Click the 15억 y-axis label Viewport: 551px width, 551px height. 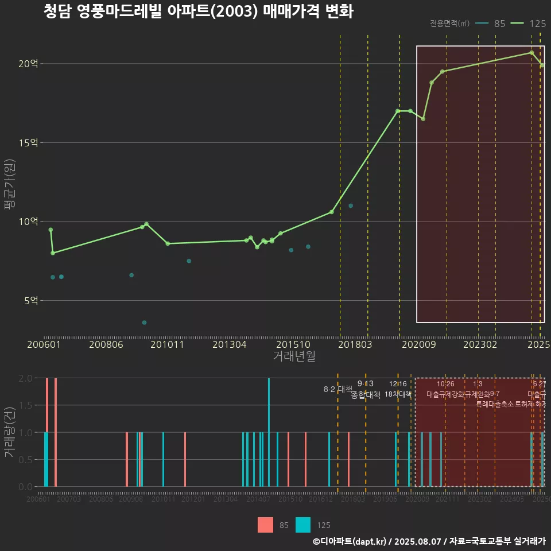(x=28, y=143)
